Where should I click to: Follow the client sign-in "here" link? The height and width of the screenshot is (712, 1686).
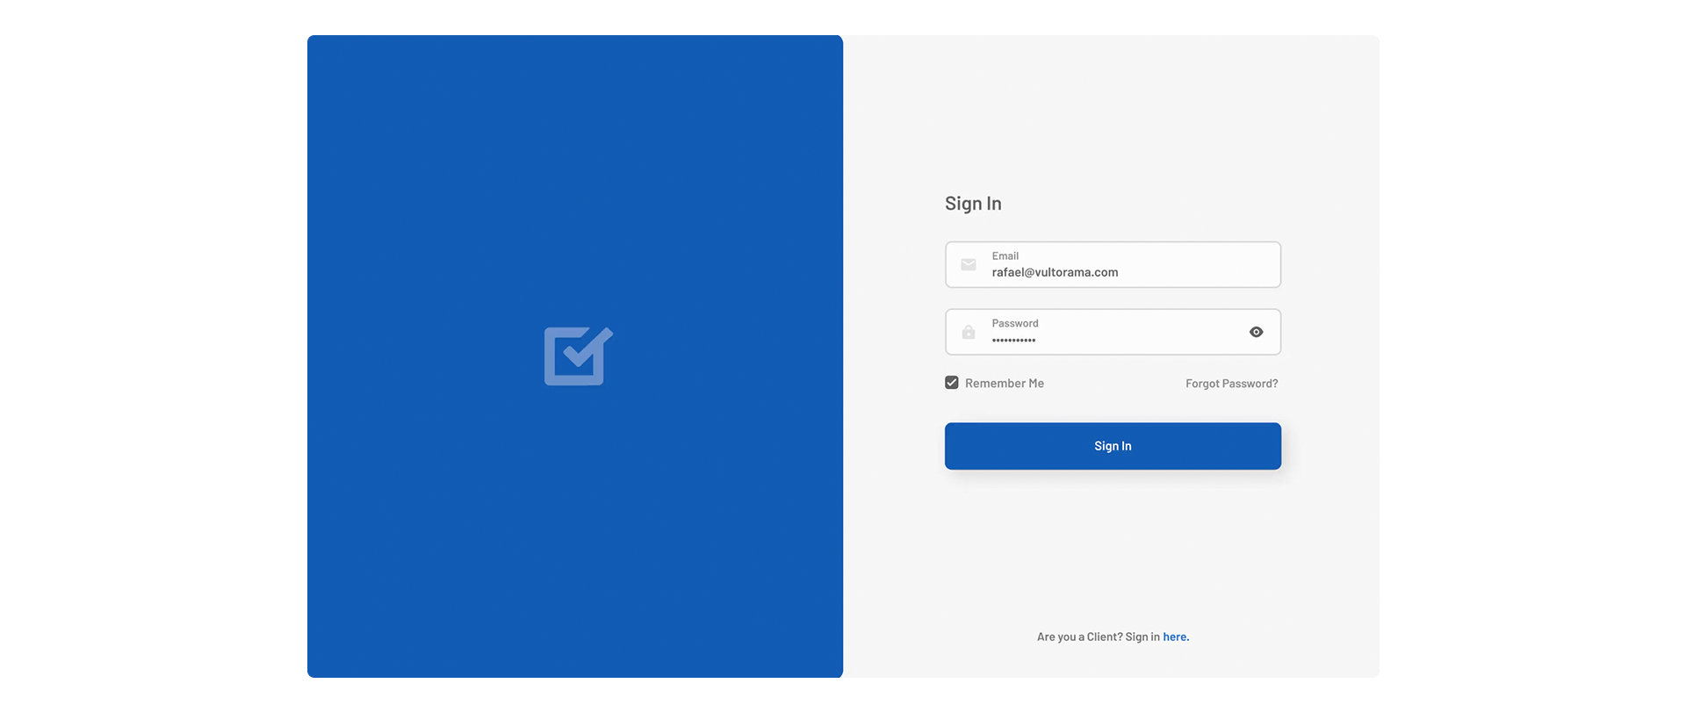(x=1176, y=637)
